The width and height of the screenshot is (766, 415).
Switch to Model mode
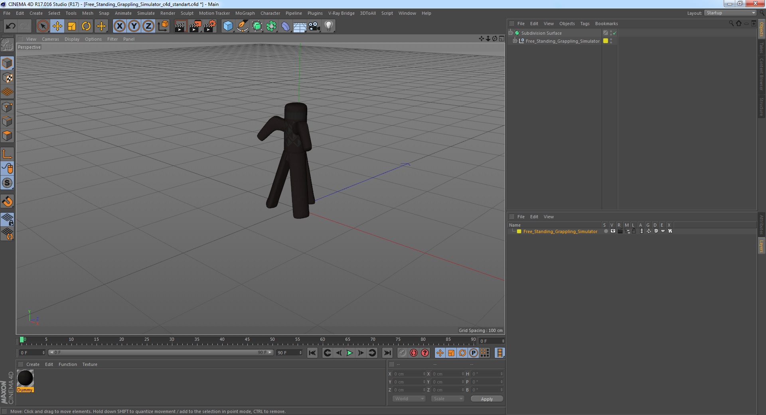7,63
